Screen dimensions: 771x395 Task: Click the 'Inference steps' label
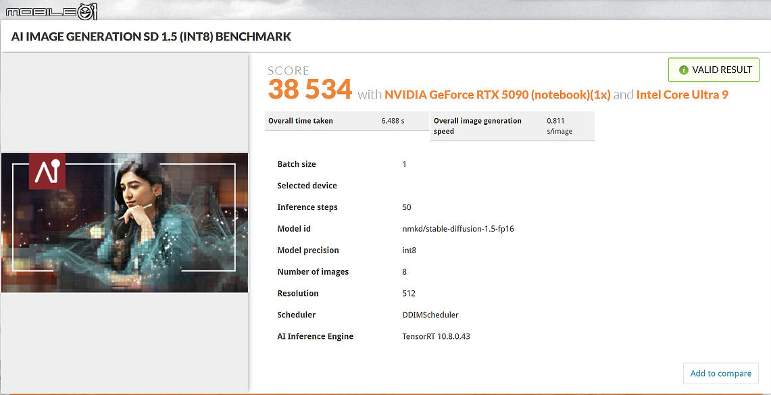[x=307, y=207]
